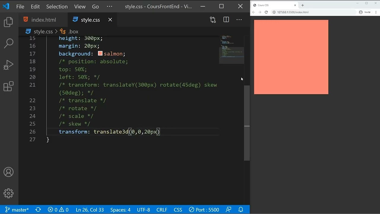Select language mode CSS

click(x=178, y=210)
